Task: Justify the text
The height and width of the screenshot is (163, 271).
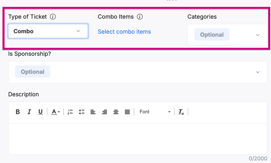Action: pos(127,112)
